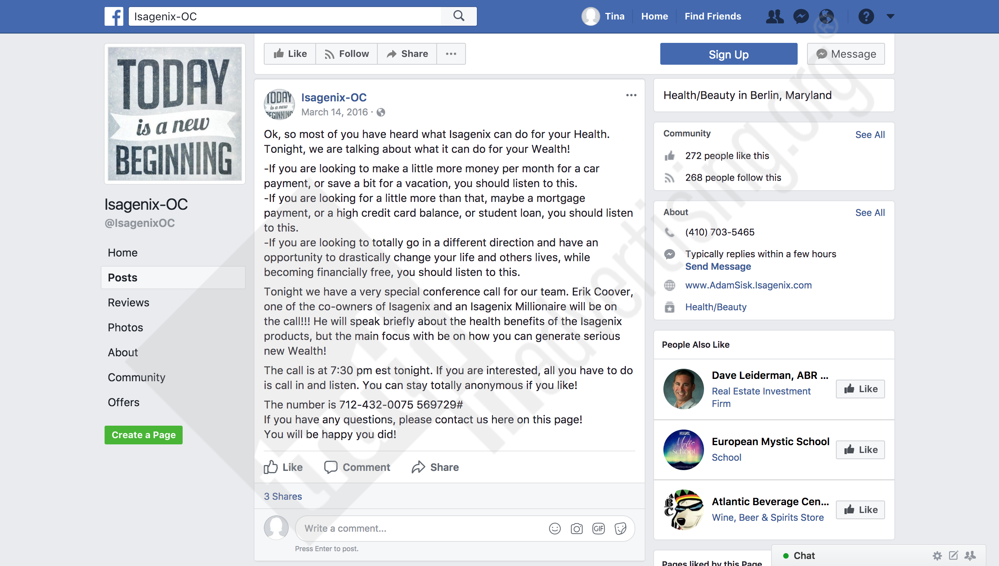999x566 pixels.
Task: Click the phone number (410) 703-5465
Action: click(720, 232)
